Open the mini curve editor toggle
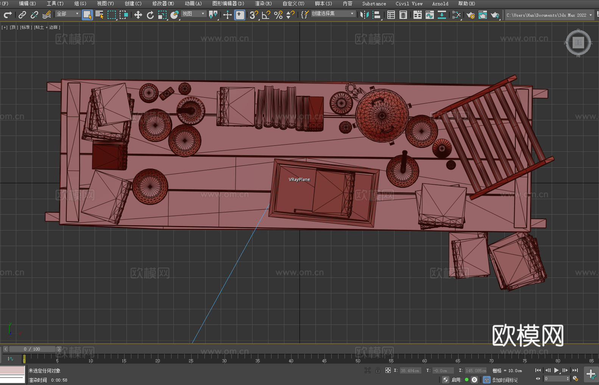This screenshot has width=599, height=385. [x=11, y=359]
